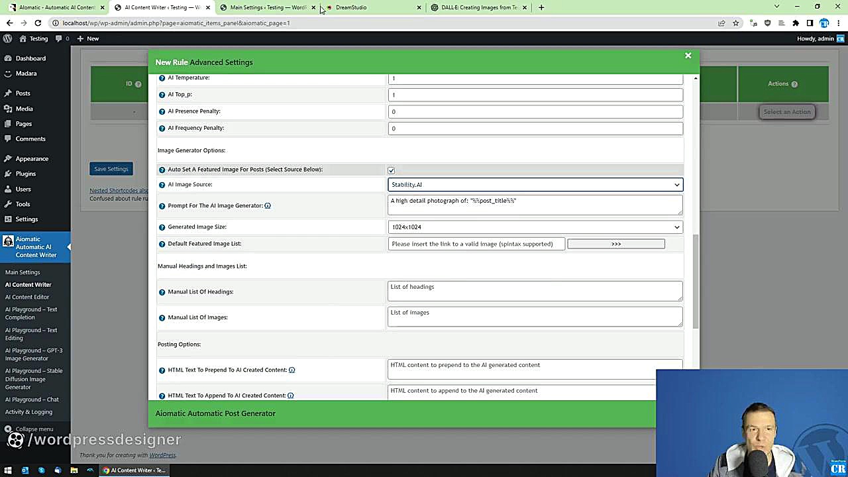Click help icon beside Default Featured Image List

(x=162, y=244)
